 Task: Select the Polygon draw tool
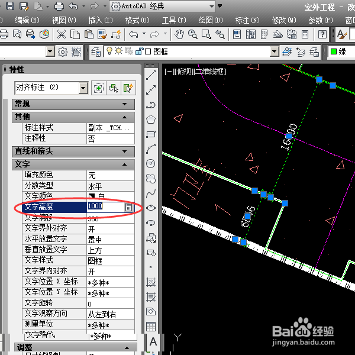point(151,120)
